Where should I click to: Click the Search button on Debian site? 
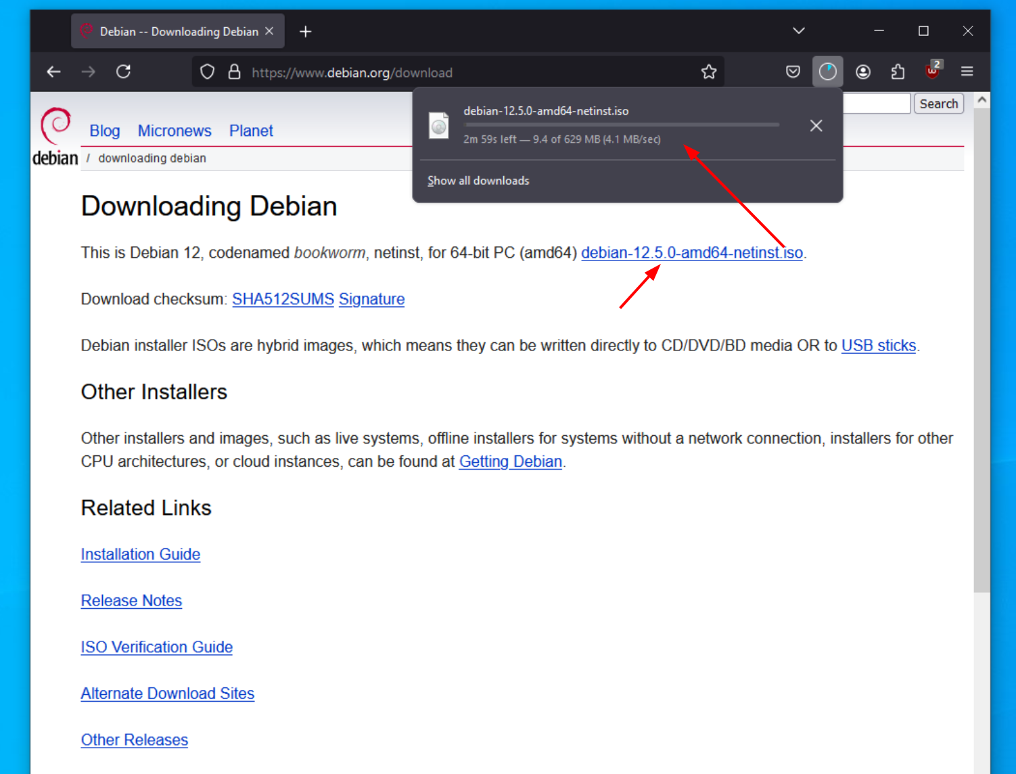[x=939, y=104]
